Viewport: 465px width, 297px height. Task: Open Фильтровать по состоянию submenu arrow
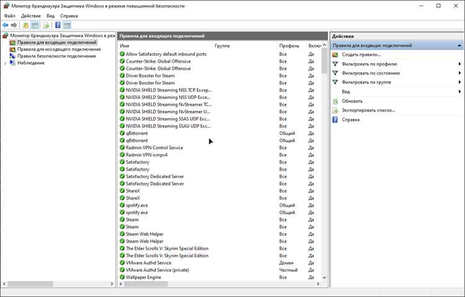click(x=459, y=73)
